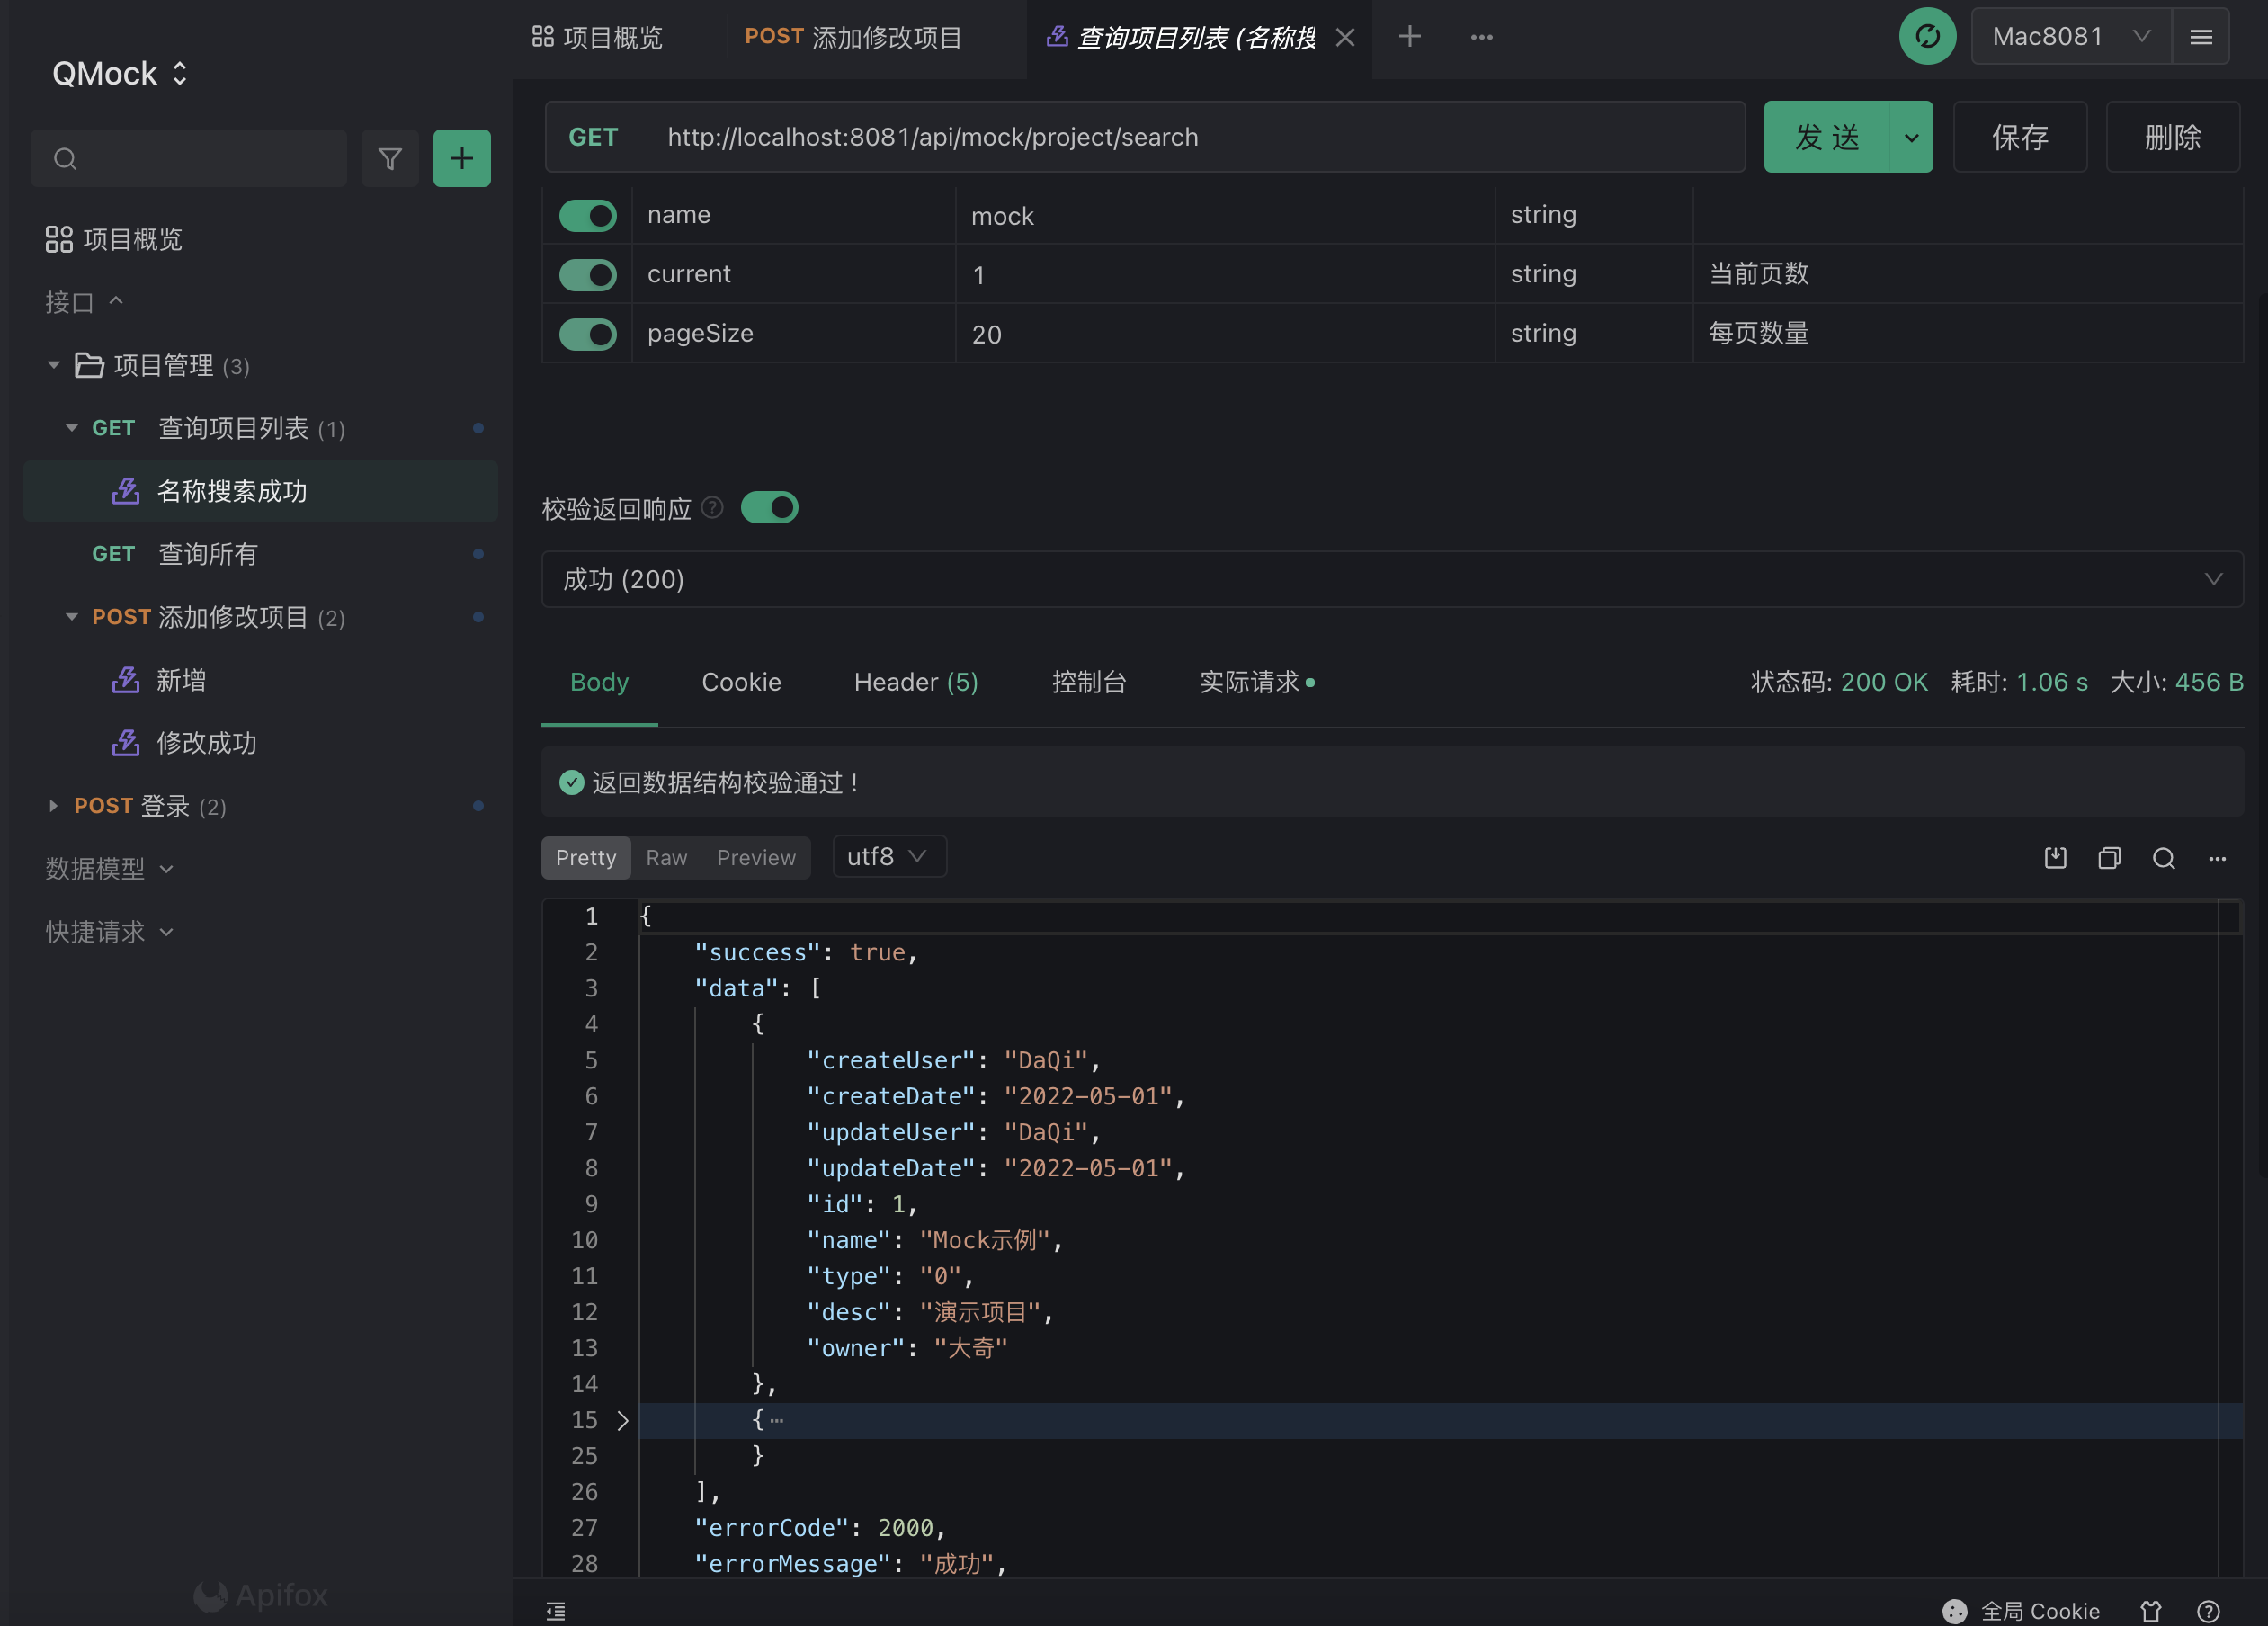This screenshot has width=2268, height=1626.
Task: Click the green refresh sync icon
Action: (x=1927, y=37)
